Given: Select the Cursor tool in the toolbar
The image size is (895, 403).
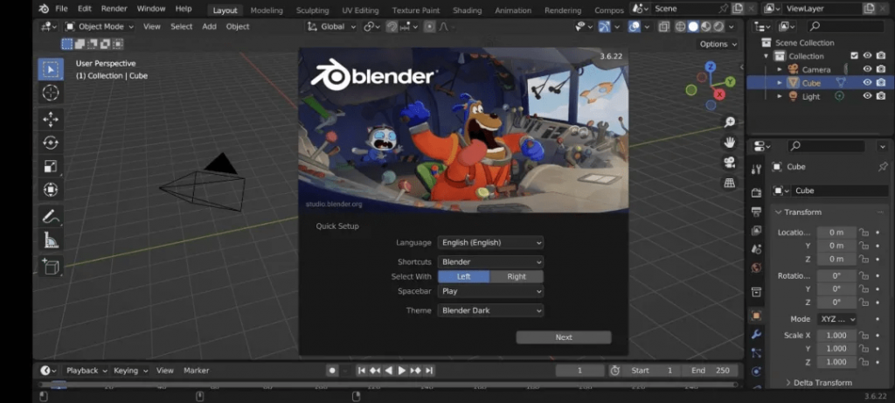Looking at the screenshot, I should point(51,93).
